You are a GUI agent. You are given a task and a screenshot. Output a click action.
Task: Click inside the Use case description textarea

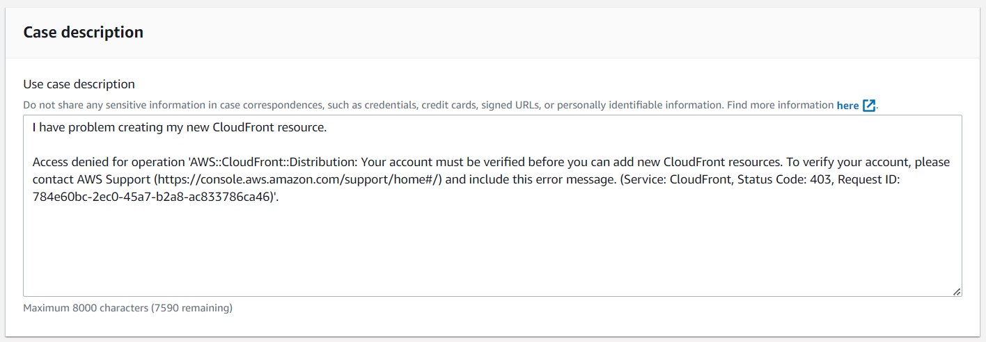point(492,206)
